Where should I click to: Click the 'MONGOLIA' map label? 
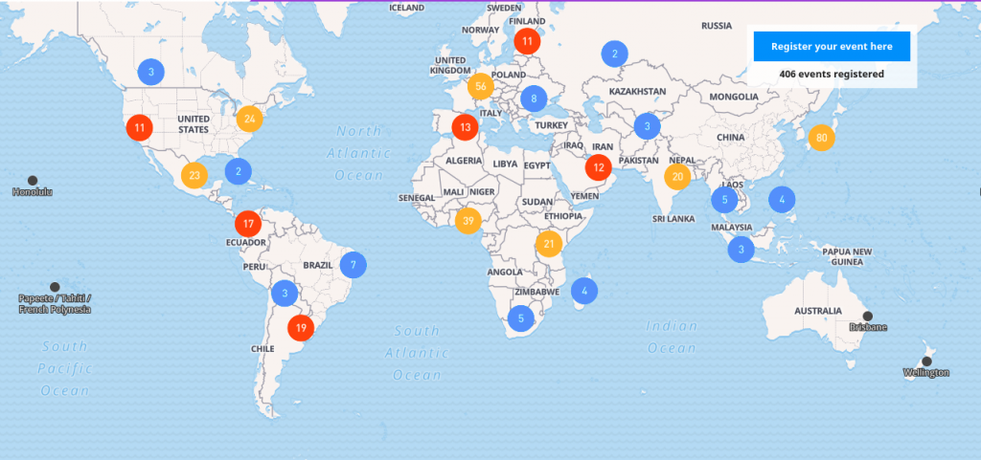pyautogui.click(x=734, y=98)
